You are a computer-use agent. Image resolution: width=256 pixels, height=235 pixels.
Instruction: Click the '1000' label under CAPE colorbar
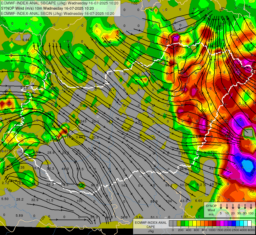point(212,230)
